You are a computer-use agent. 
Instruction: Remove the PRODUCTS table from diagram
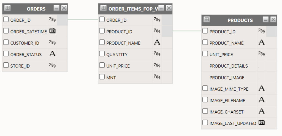273,20
